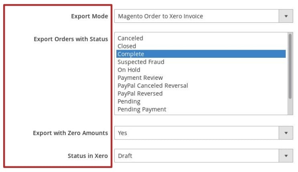Click the Status in Xero label
The image size is (298, 172).
pos(88,156)
